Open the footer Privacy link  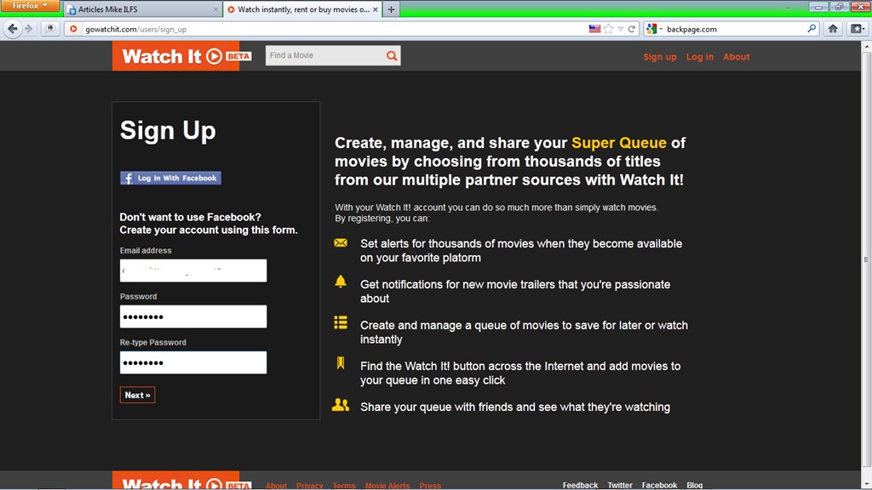click(x=310, y=486)
